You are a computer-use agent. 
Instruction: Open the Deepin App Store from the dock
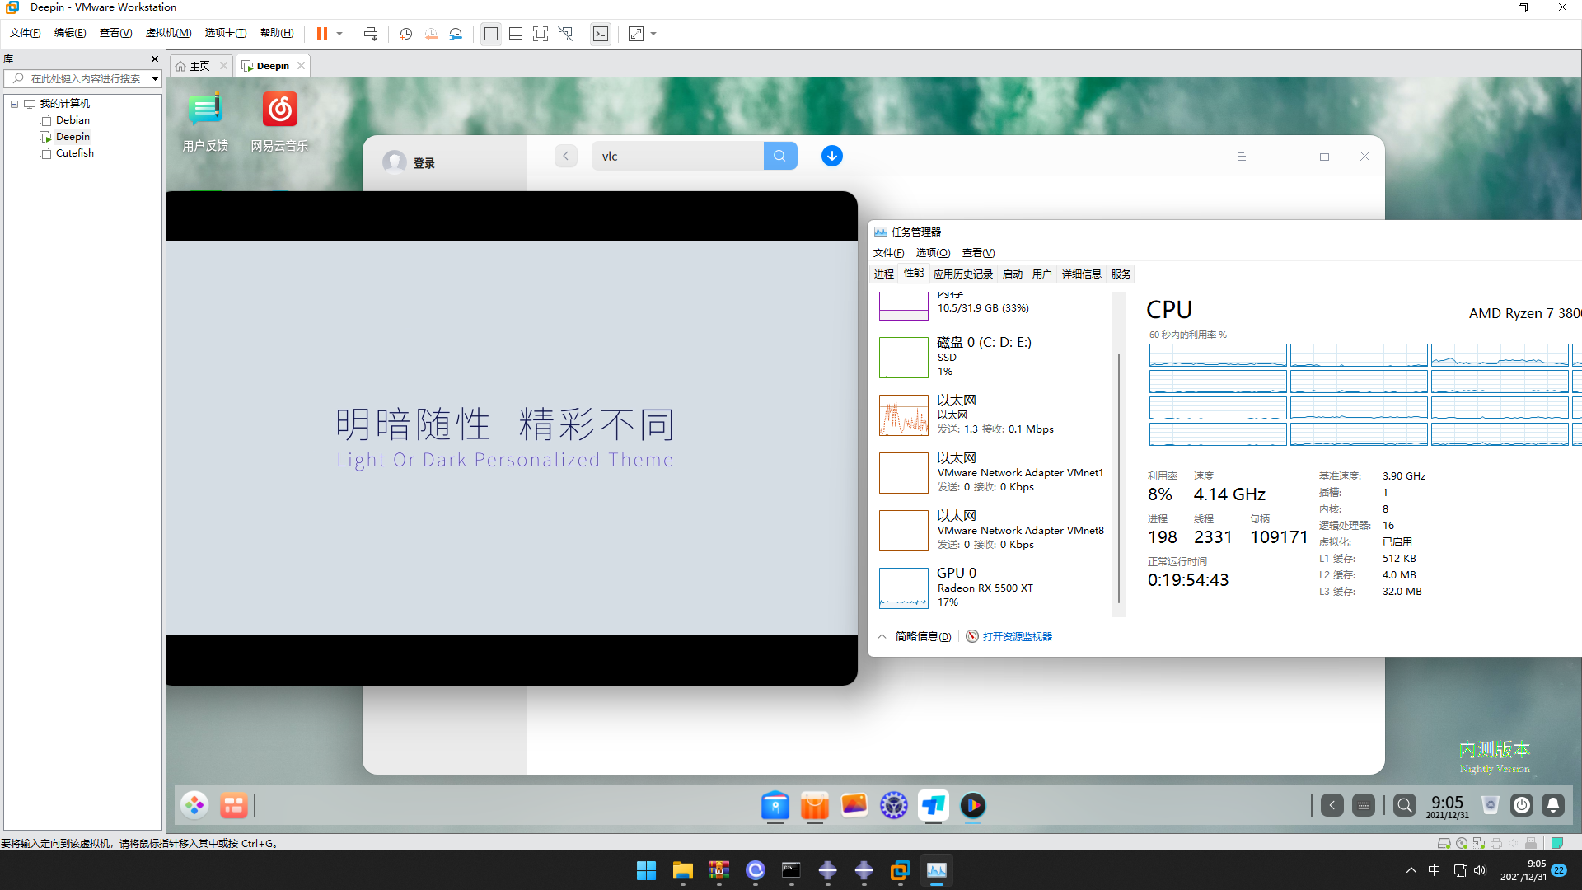815,806
